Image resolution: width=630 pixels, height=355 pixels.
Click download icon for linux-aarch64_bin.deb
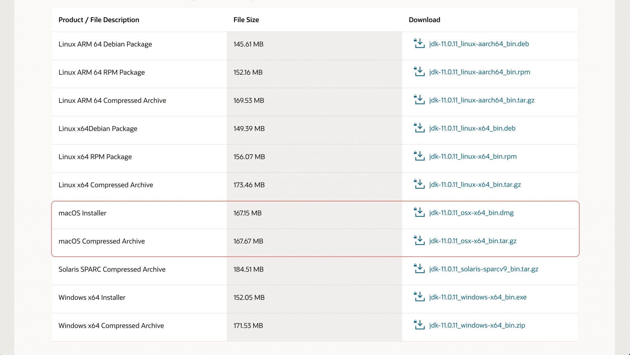[419, 44]
